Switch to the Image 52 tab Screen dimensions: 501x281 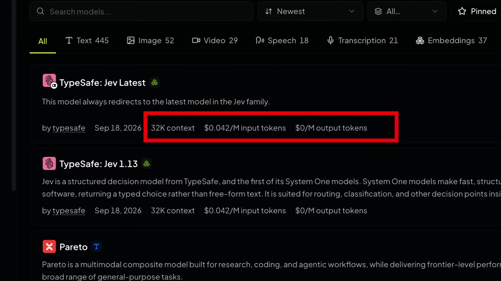coord(150,41)
